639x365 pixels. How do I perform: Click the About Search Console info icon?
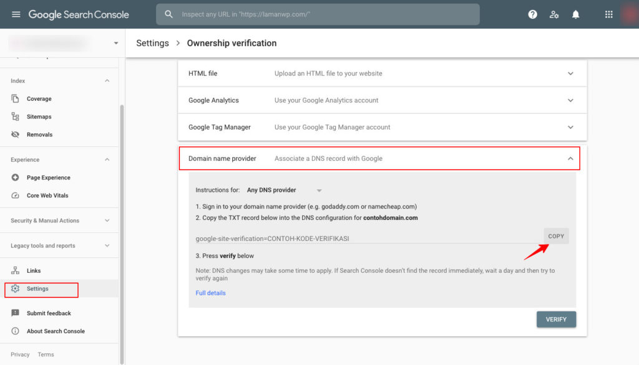[15, 331]
